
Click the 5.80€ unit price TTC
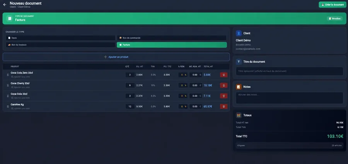coord(167,107)
